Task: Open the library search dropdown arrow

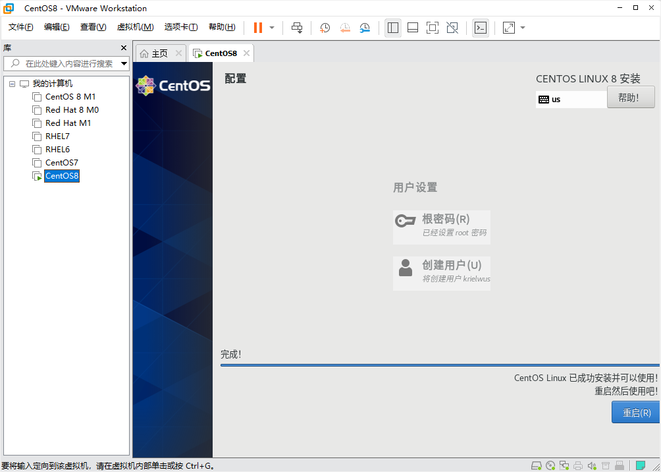Action: [x=124, y=64]
